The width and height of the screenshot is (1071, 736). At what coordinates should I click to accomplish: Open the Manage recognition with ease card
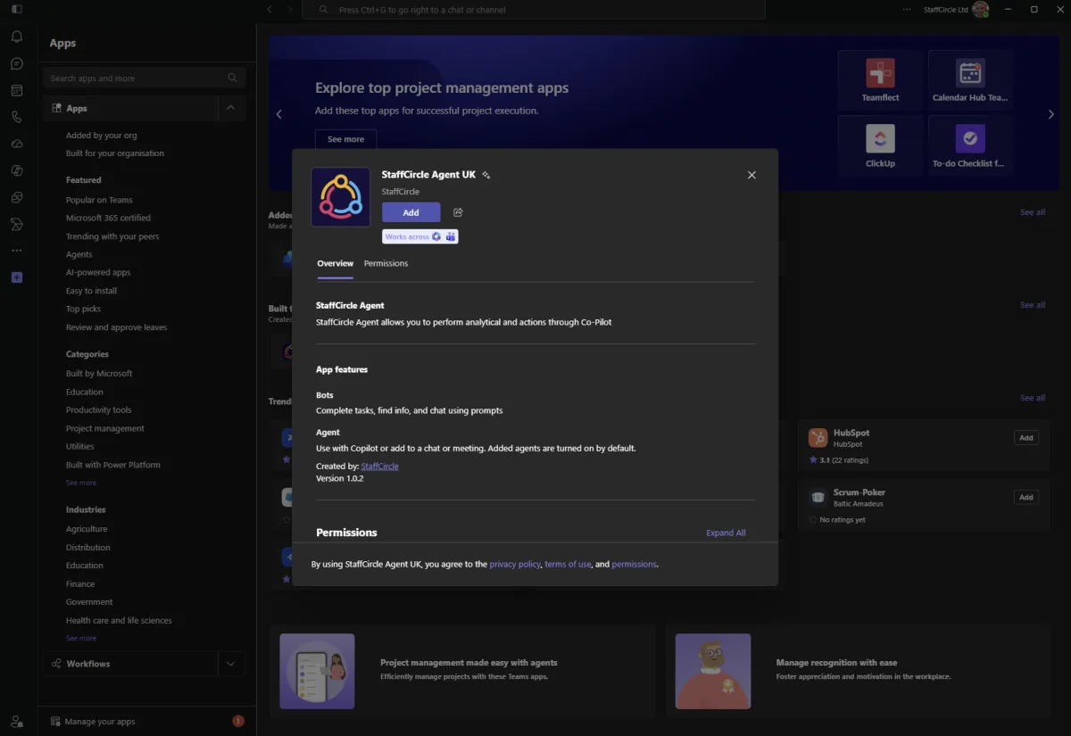tap(859, 670)
